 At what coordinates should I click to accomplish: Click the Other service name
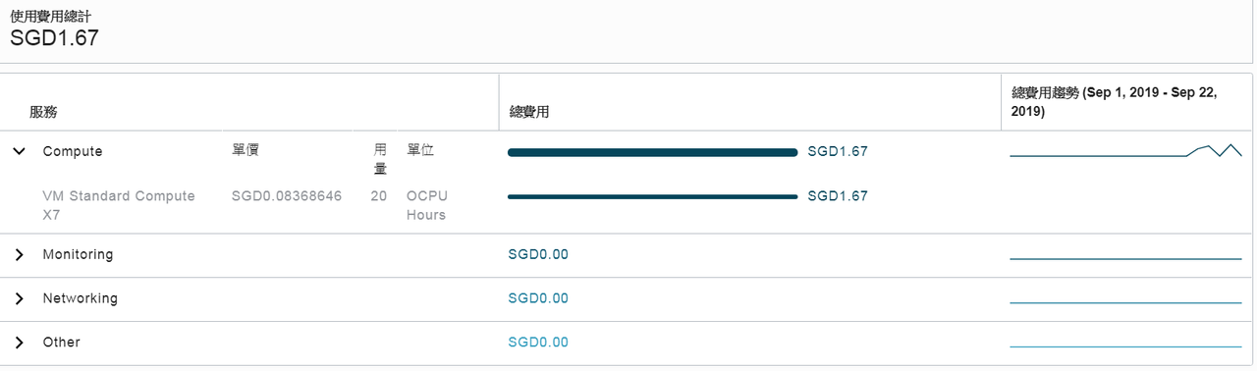pyautogui.click(x=61, y=343)
